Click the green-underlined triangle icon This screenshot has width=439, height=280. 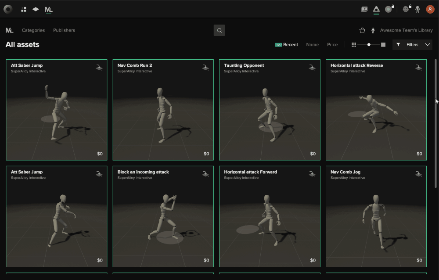click(376, 10)
